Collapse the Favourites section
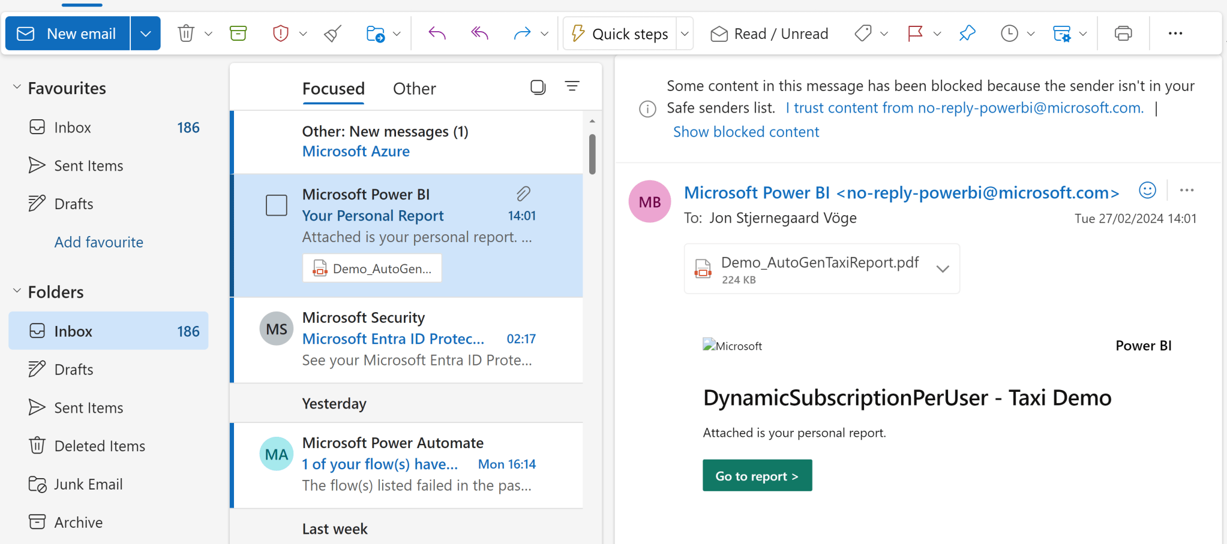This screenshot has width=1227, height=544. (x=16, y=86)
